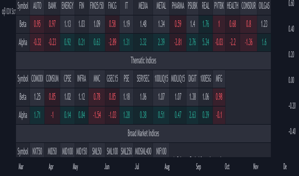Click the MFG alpha value -0.1
The width and height of the screenshot is (299, 176).
(x=219, y=115)
